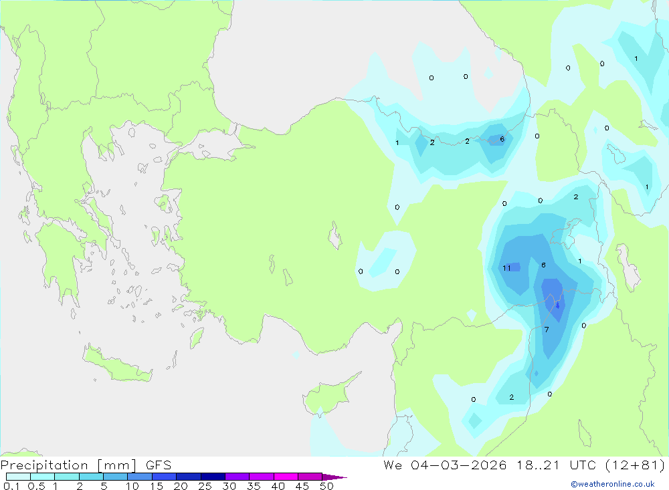Open the weatheronline.co.uk copyright link

[x=613, y=484]
